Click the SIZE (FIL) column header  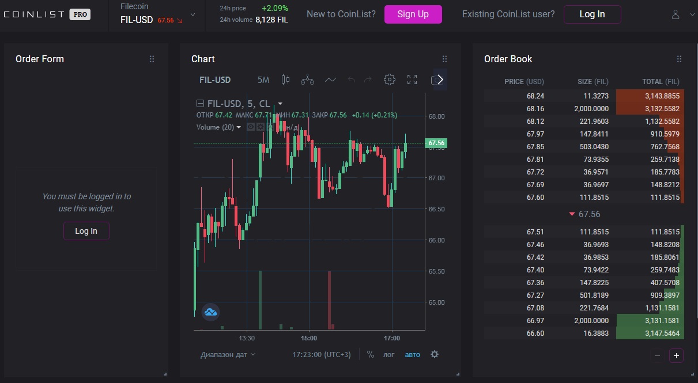coord(593,82)
